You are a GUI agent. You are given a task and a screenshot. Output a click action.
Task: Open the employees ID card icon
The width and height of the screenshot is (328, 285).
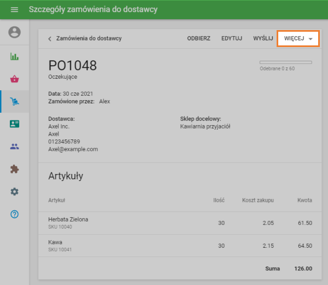[14, 124]
